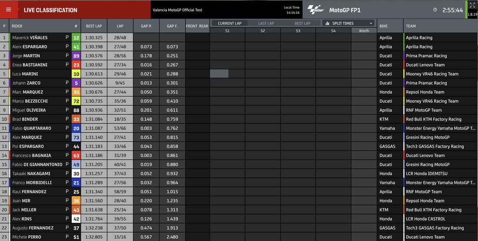Select rider Takaaki NAKAGAMI
The height and width of the screenshot is (241, 478).
(31, 173)
